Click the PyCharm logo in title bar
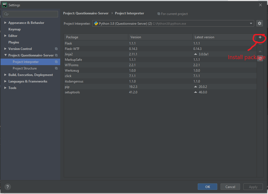268x194 pixels. pos(5,5)
